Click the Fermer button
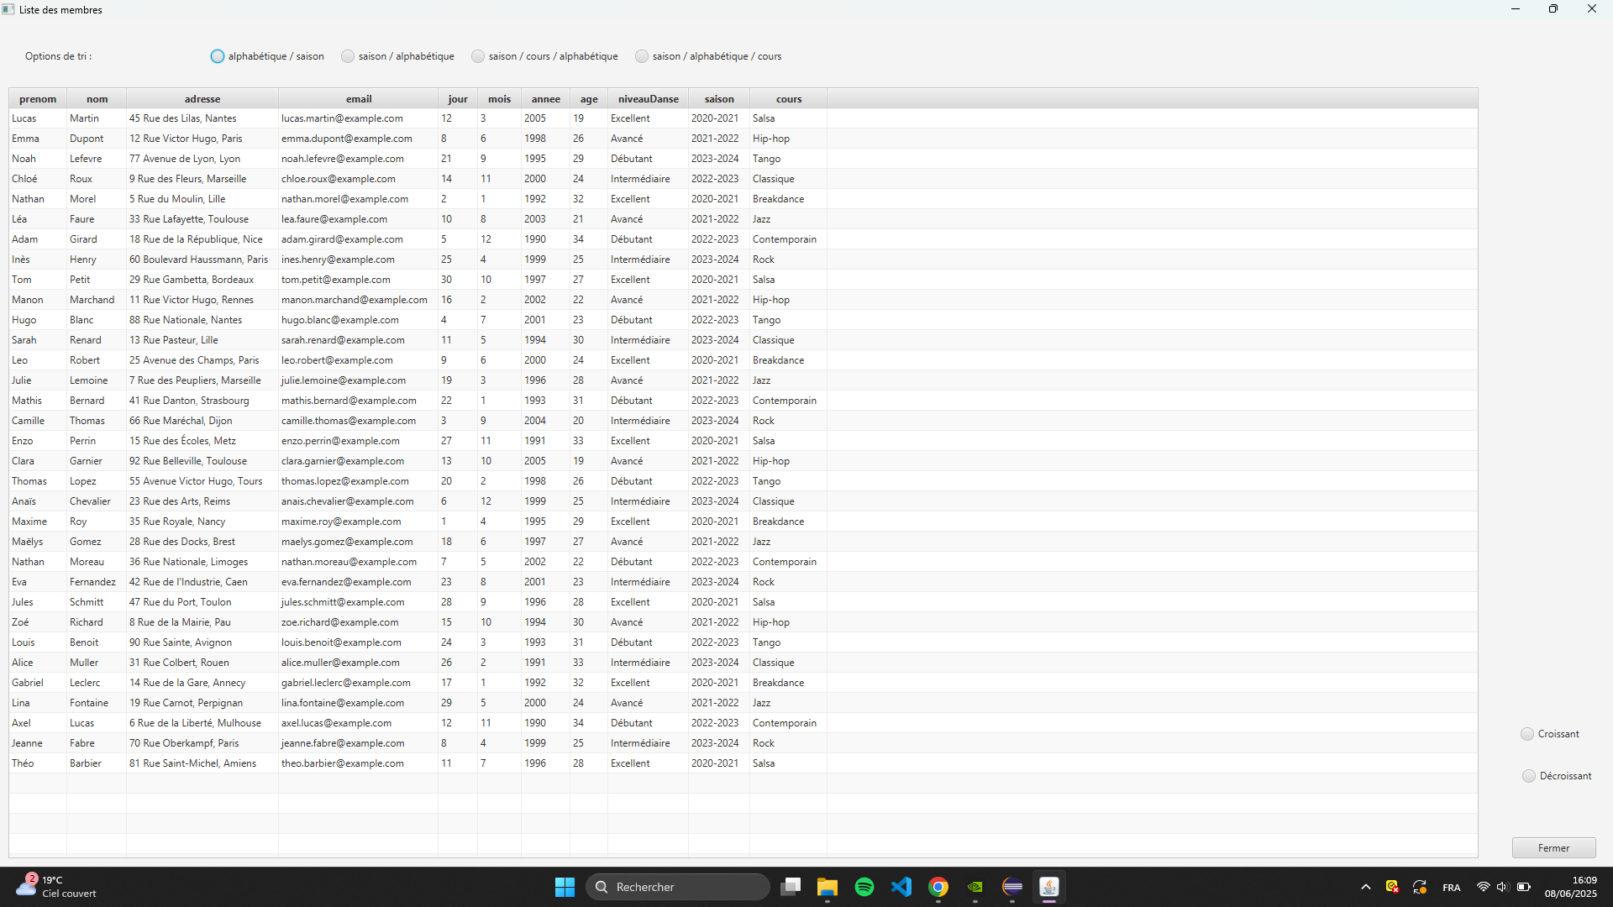The image size is (1613, 907). [x=1553, y=848]
